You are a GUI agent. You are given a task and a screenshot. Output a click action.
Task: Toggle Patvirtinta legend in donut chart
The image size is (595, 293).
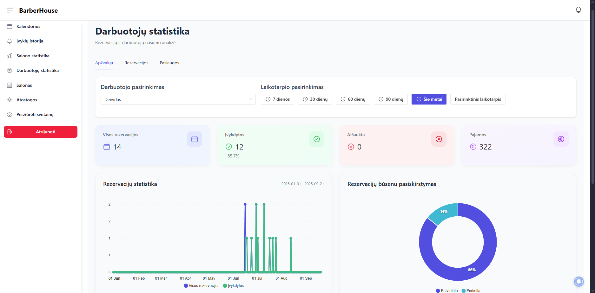(447, 291)
